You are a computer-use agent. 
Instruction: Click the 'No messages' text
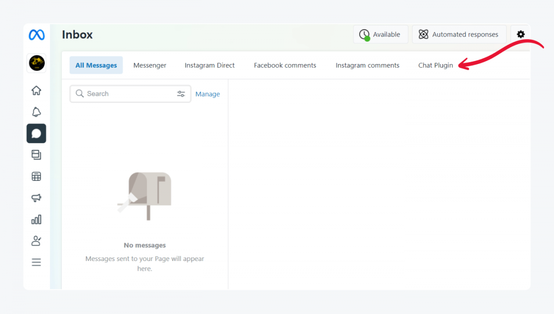[145, 245]
